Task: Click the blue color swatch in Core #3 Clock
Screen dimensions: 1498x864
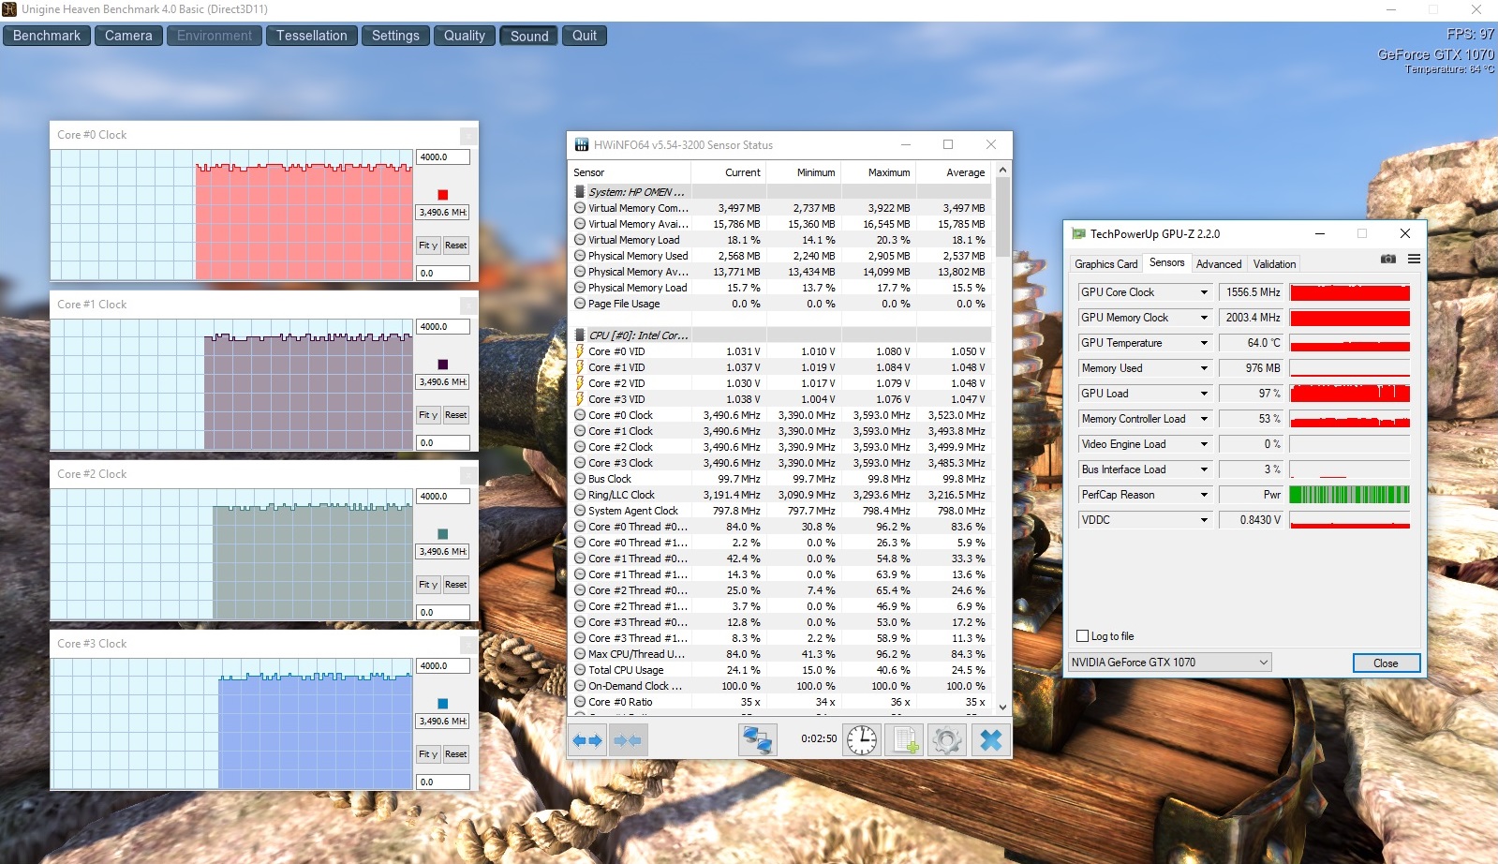Action: click(x=443, y=704)
